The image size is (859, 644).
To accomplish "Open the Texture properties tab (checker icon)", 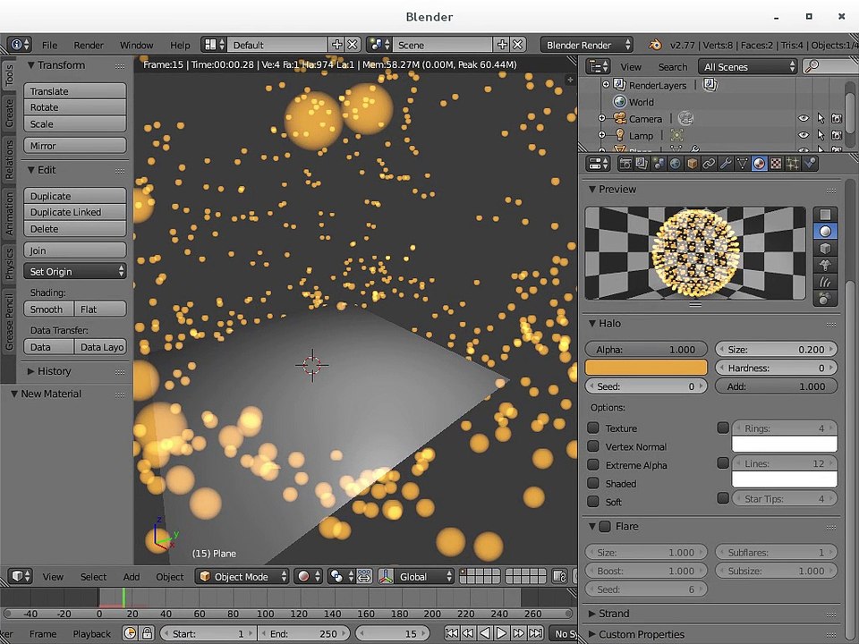I will (x=776, y=163).
